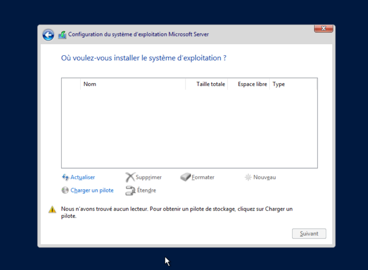Close the setup window
368x270 pixels.
pos(323,28)
